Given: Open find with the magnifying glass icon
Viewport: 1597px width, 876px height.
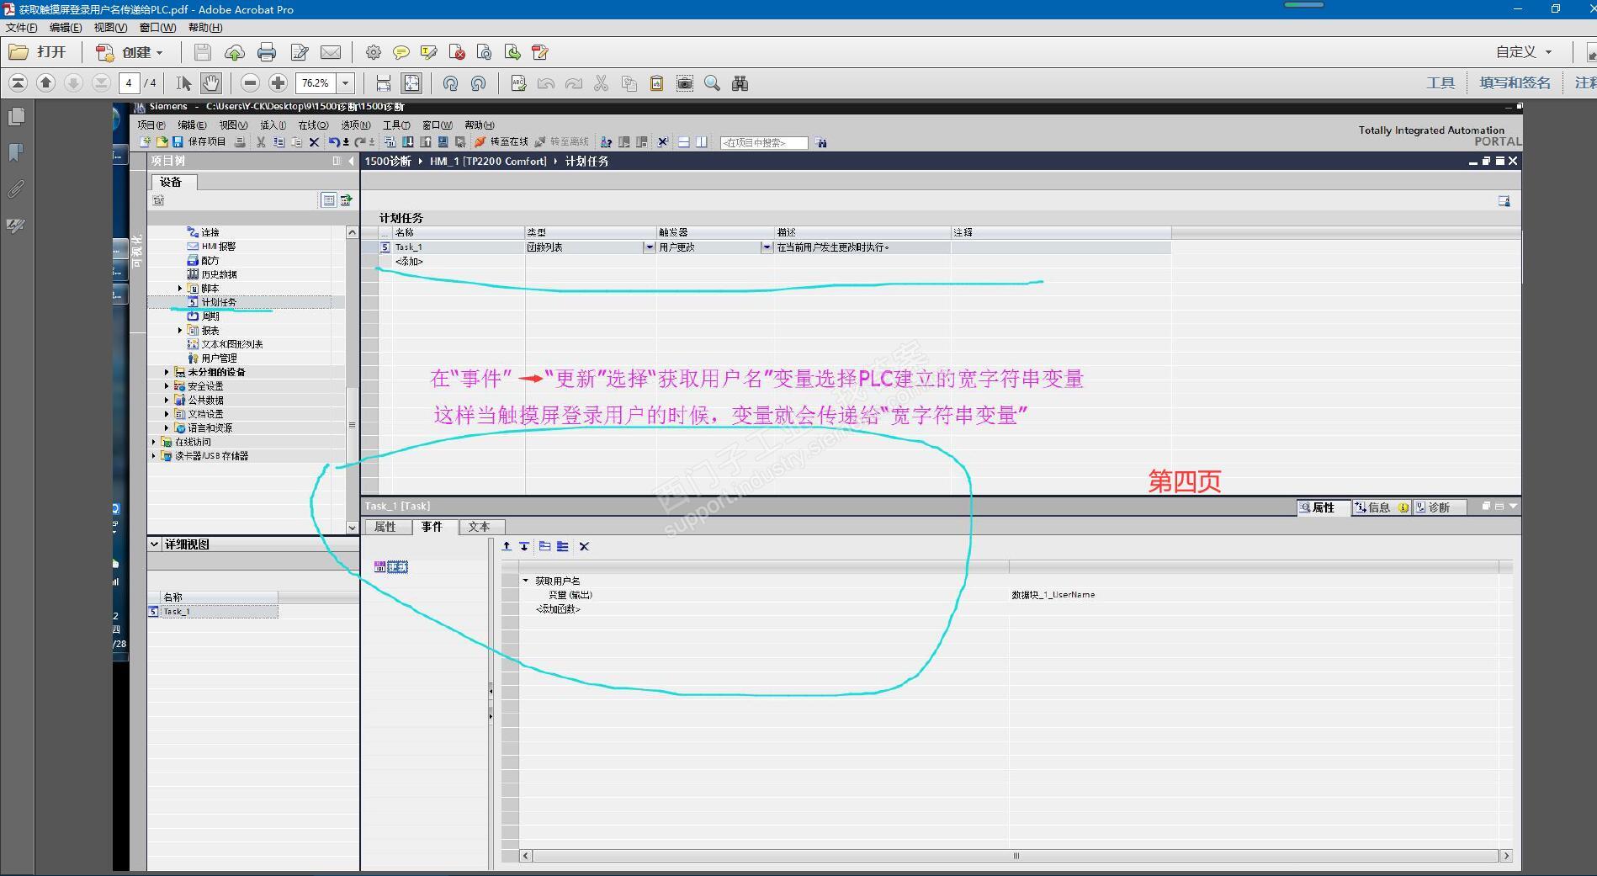Looking at the screenshot, I should click(712, 82).
